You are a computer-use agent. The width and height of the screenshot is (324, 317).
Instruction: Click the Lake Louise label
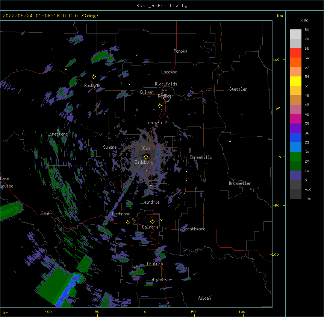click(x=7, y=182)
